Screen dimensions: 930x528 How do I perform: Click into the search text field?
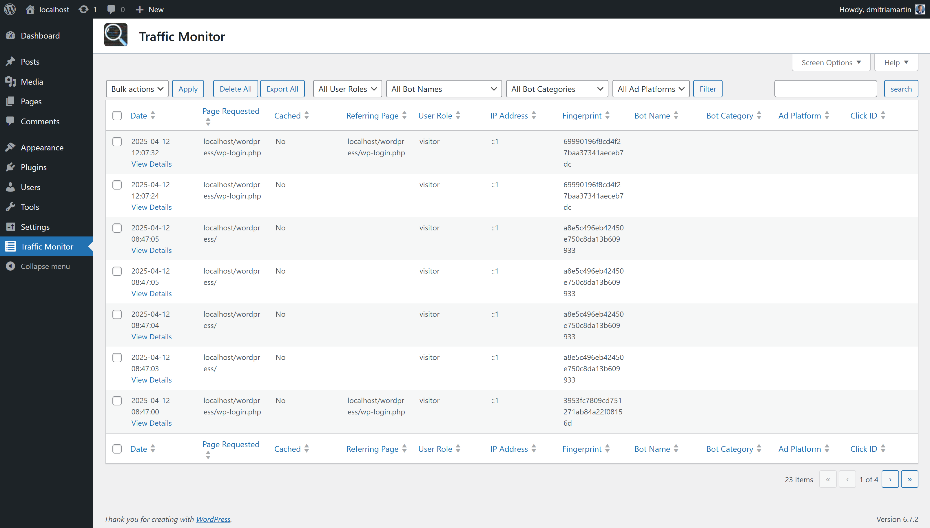tap(826, 89)
